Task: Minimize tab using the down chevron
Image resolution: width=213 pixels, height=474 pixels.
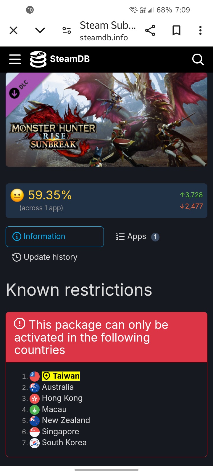Action: coord(40,30)
